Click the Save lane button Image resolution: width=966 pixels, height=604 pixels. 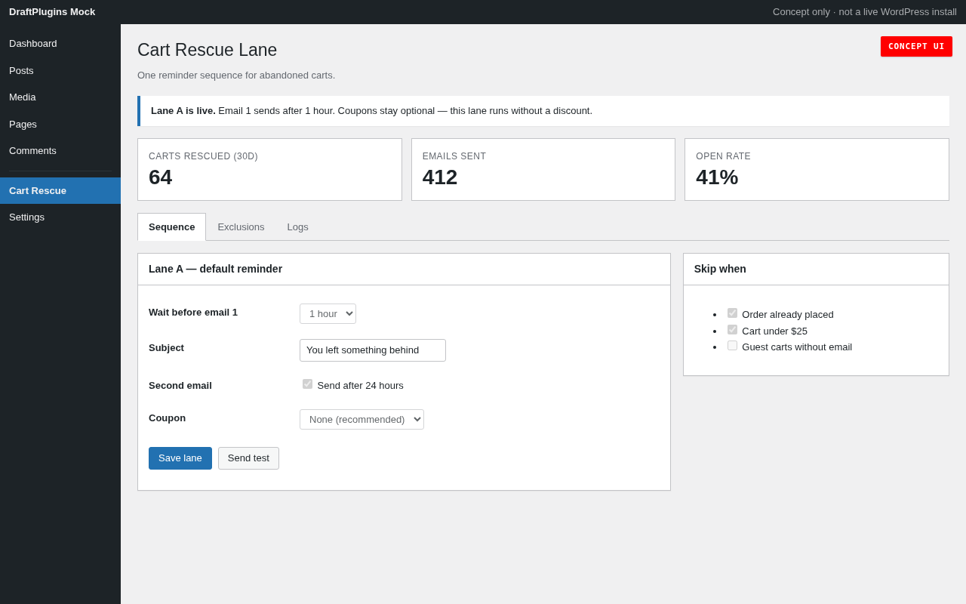[x=180, y=458]
